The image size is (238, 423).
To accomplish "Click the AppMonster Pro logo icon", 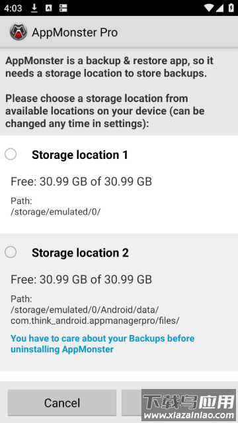I will coord(19,32).
